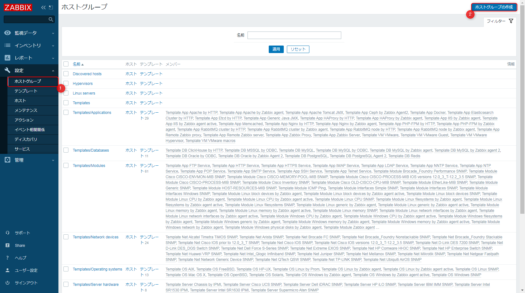525x293 pixels.
Task: Click the power icon for サインアウト
Action: pyautogui.click(x=7, y=283)
